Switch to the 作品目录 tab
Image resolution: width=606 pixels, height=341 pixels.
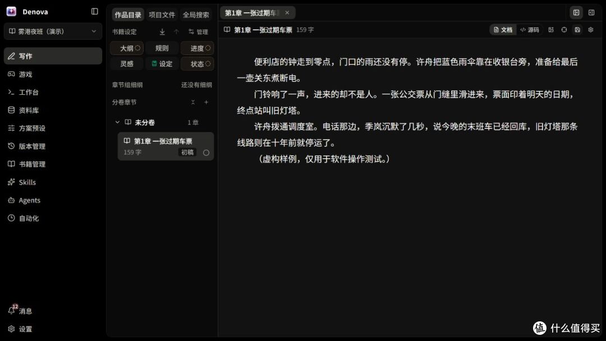click(x=128, y=15)
